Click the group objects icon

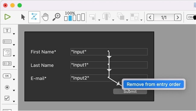coord(134,17)
